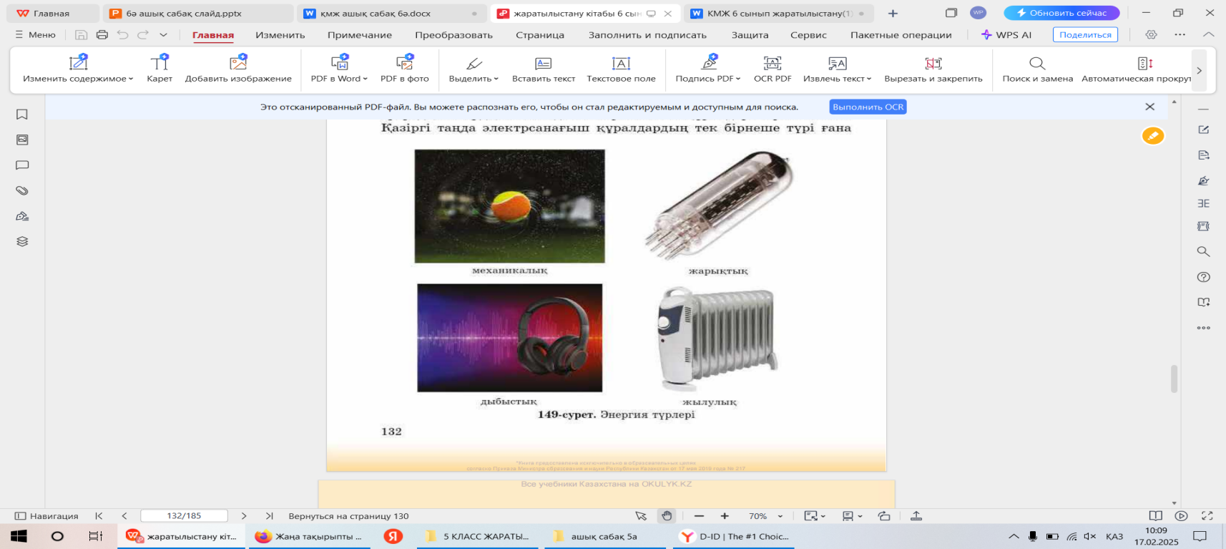This screenshot has width=1226, height=549.
Task: Activate the Highlight tool
Action: [x=474, y=69]
